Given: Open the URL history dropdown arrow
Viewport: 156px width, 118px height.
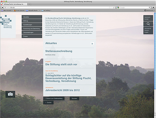Looking at the screenshot, I should (x=112, y=8).
